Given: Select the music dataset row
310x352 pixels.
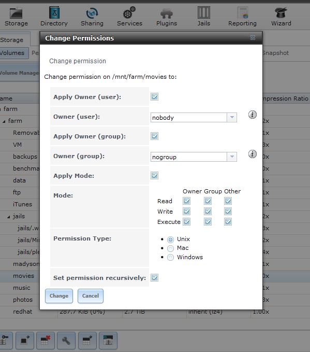Looking at the screenshot, I should click(x=22, y=288).
